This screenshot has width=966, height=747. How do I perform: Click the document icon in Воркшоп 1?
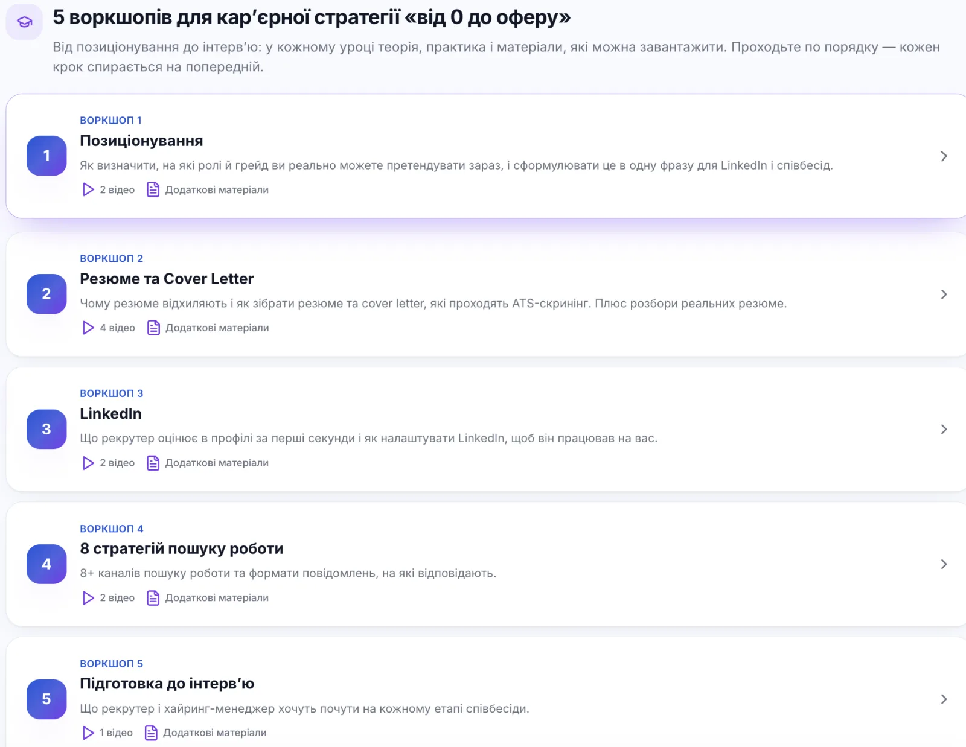[153, 189]
